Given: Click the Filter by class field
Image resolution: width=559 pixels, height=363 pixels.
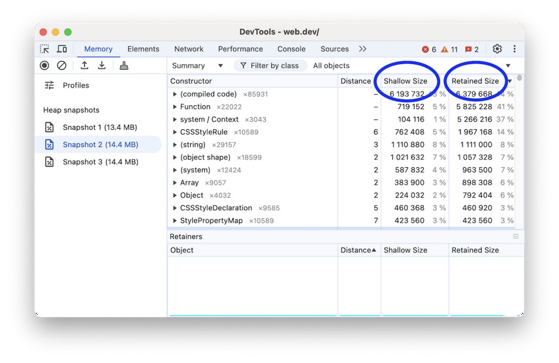Looking at the screenshot, I should pyautogui.click(x=270, y=65).
